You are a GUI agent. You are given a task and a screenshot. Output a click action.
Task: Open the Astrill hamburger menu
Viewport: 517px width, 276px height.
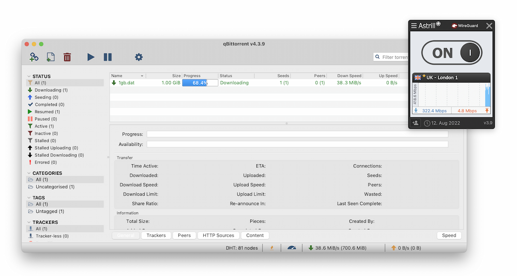(x=414, y=26)
